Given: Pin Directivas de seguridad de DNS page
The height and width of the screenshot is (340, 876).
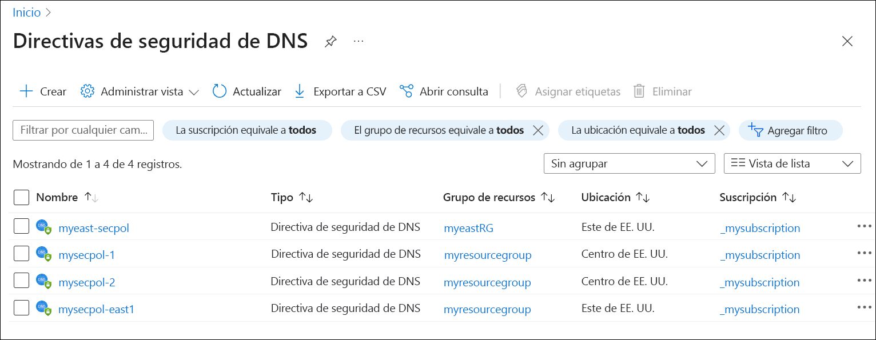Looking at the screenshot, I should [x=331, y=41].
